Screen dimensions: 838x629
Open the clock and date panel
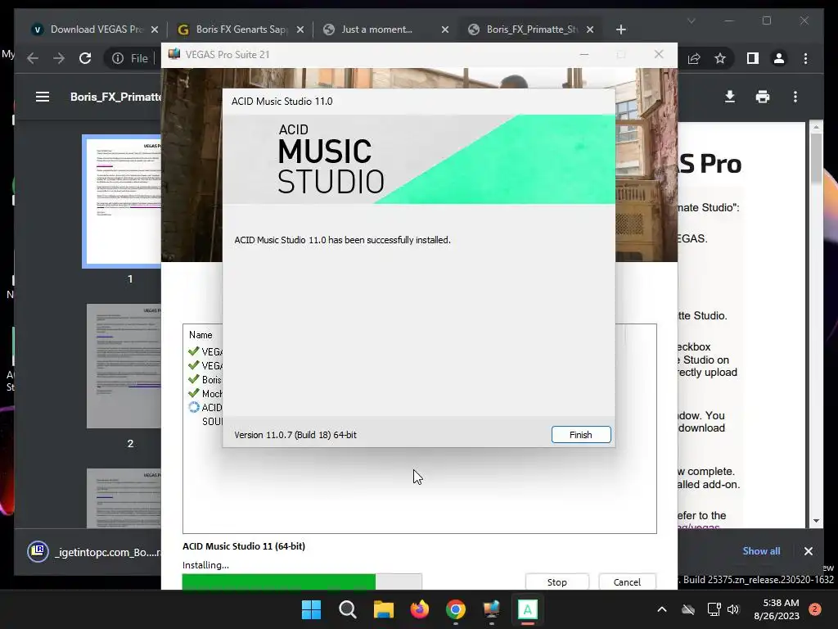coord(777,609)
